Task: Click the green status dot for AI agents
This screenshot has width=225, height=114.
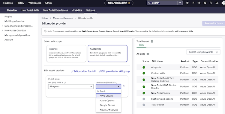Action: point(144,67)
